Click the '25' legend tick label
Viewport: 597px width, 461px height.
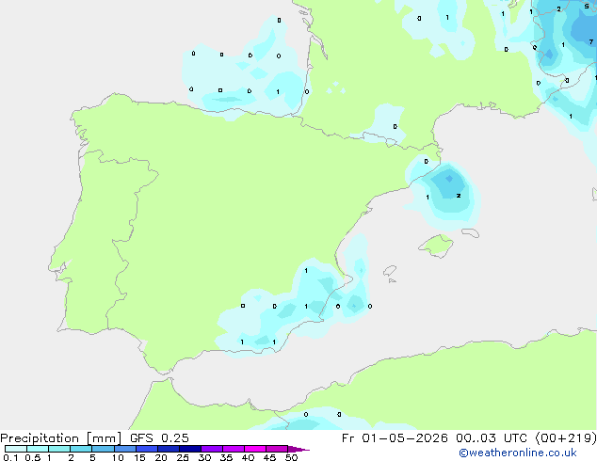(x=183, y=457)
